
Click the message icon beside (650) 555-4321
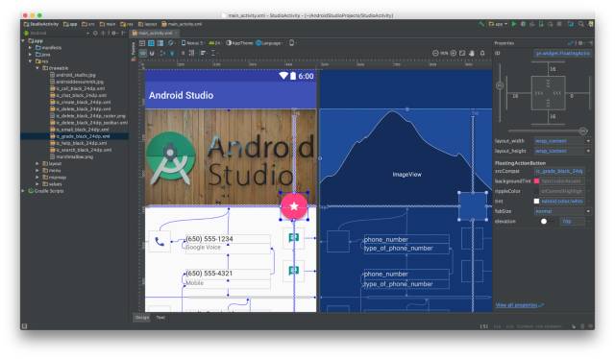coord(294,271)
